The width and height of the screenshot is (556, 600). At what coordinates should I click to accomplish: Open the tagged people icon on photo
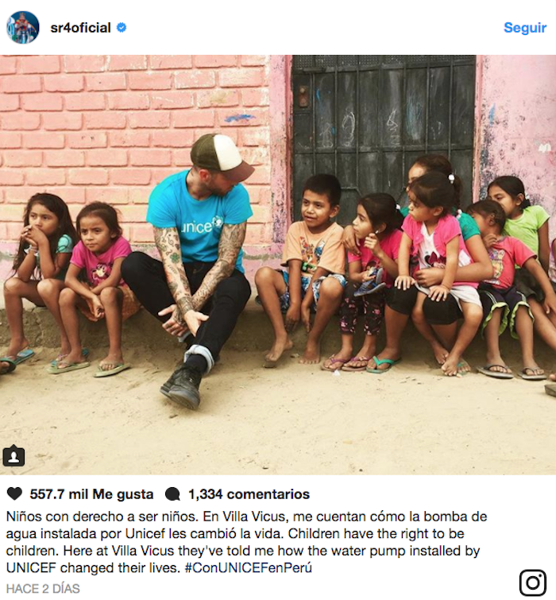(14, 455)
